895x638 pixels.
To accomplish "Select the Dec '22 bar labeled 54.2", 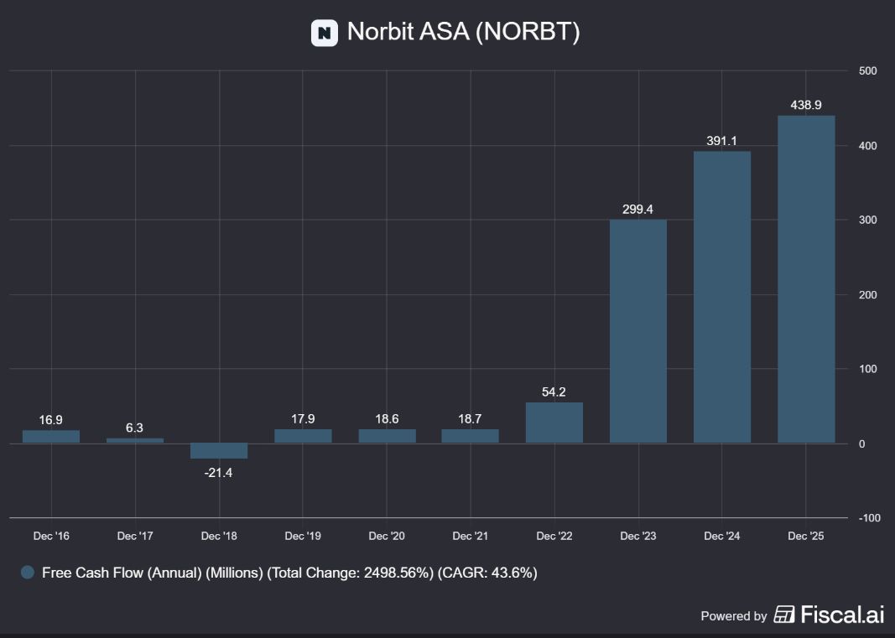I will pos(554,423).
